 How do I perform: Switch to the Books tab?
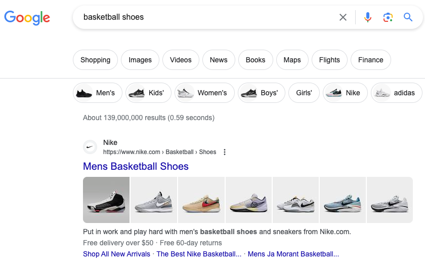point(256,60)
